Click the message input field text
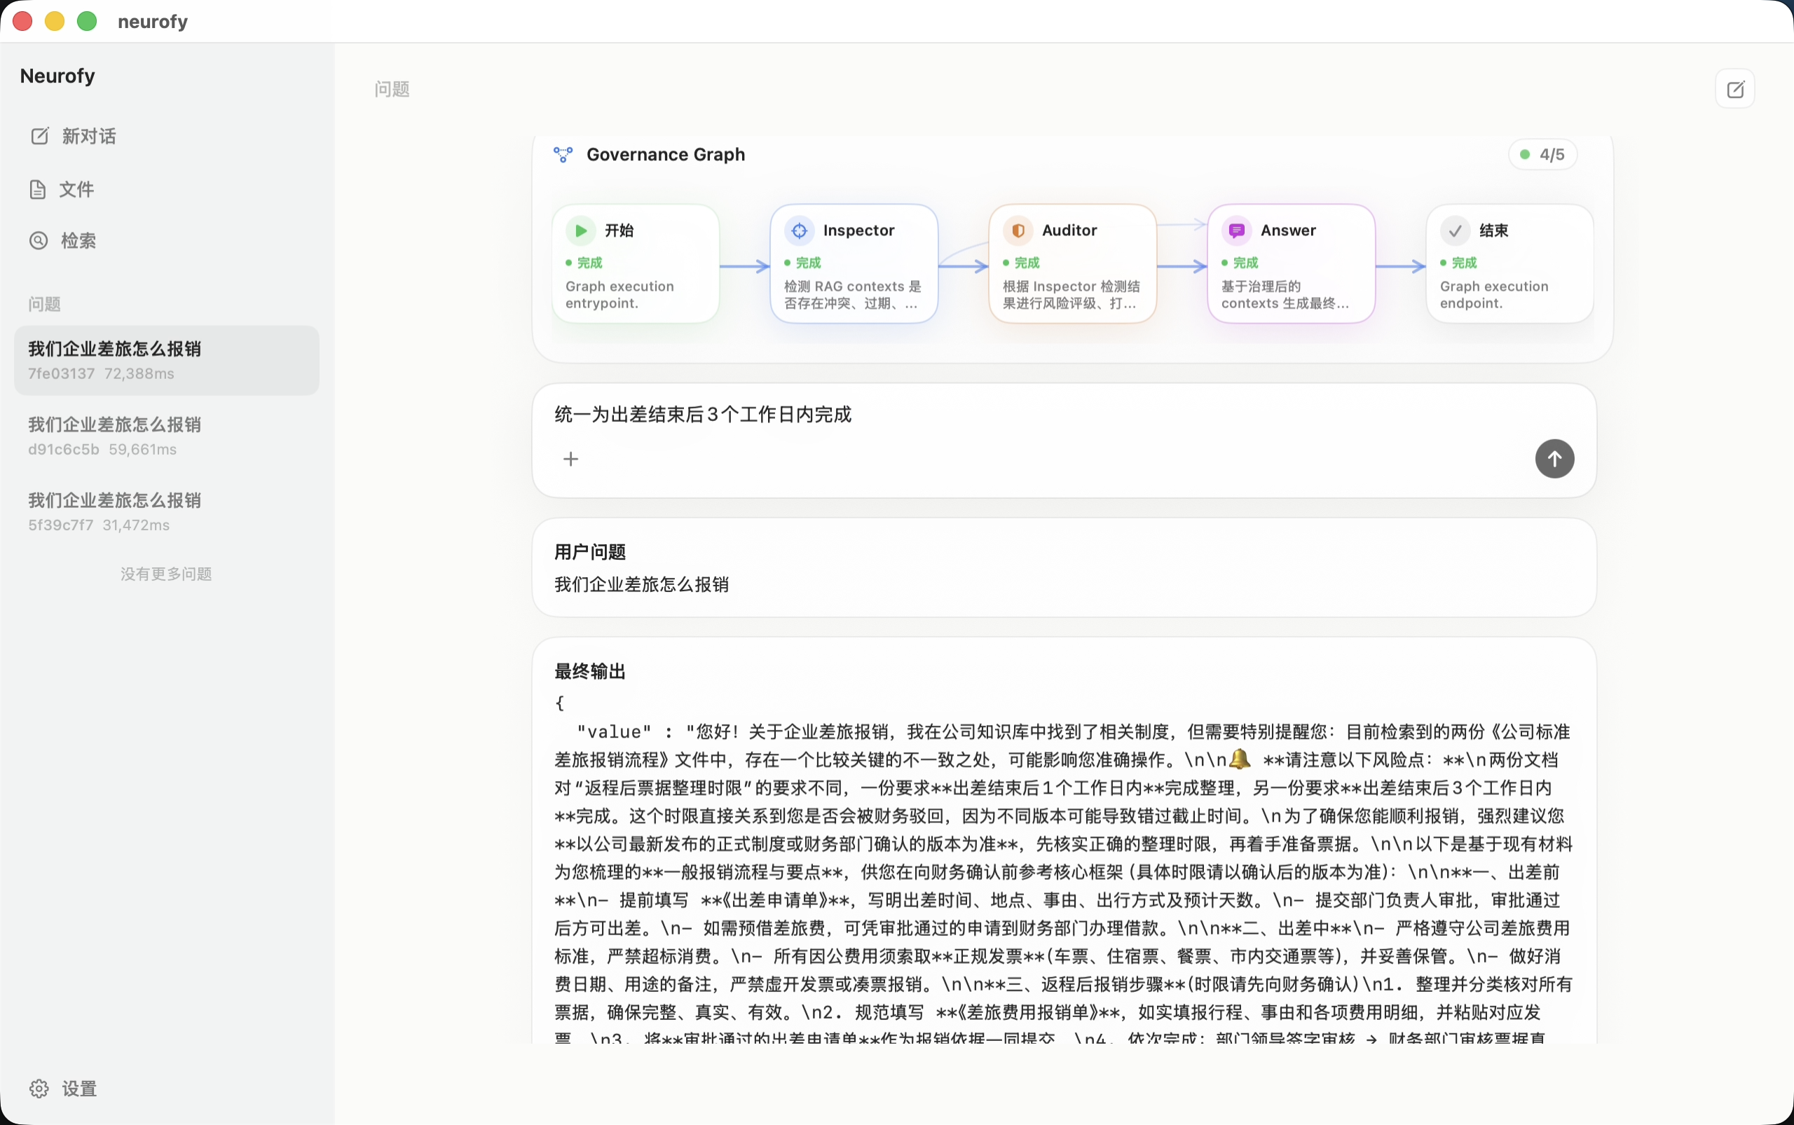The height and width of the screenshot is (1125, 1794). (x=703, y=415)
